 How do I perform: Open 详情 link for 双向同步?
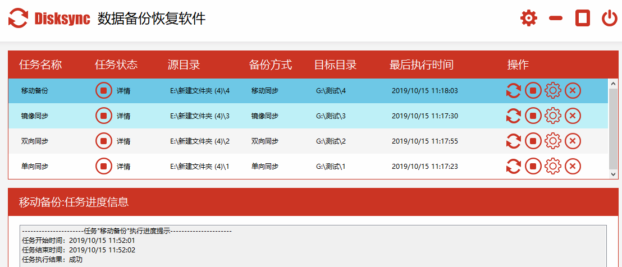pyautogui.click(x=124, y=141)
